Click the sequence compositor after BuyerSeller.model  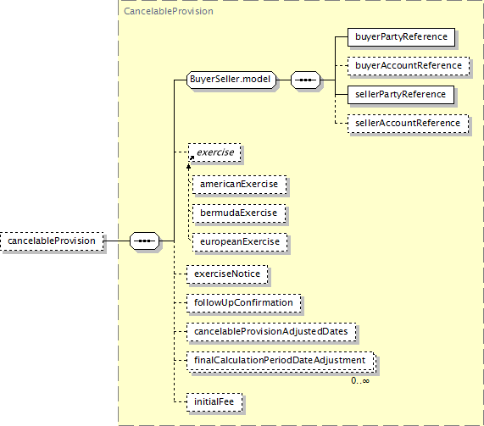tap(306, 80)
